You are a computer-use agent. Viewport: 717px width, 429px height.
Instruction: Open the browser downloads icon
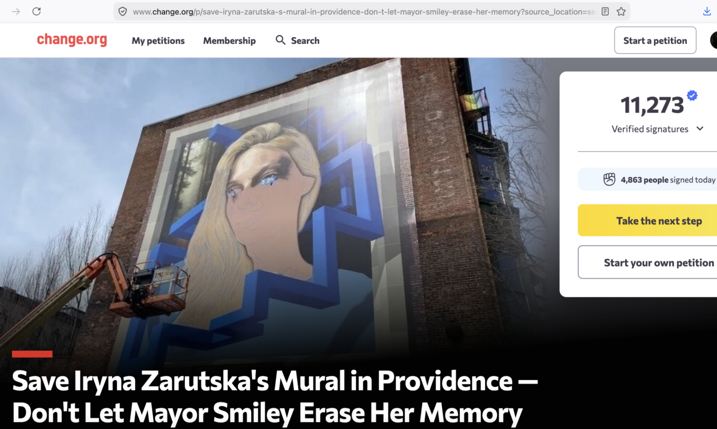pyautogui.click(x=707, y=12)
